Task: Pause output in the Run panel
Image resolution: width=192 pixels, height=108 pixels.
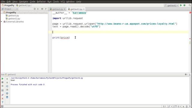Action: (x=2, y=86)
